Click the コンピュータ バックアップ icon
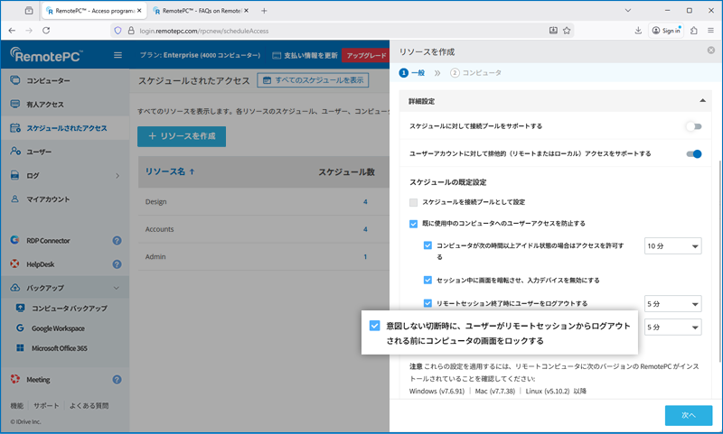 click(x=20, y=308)
